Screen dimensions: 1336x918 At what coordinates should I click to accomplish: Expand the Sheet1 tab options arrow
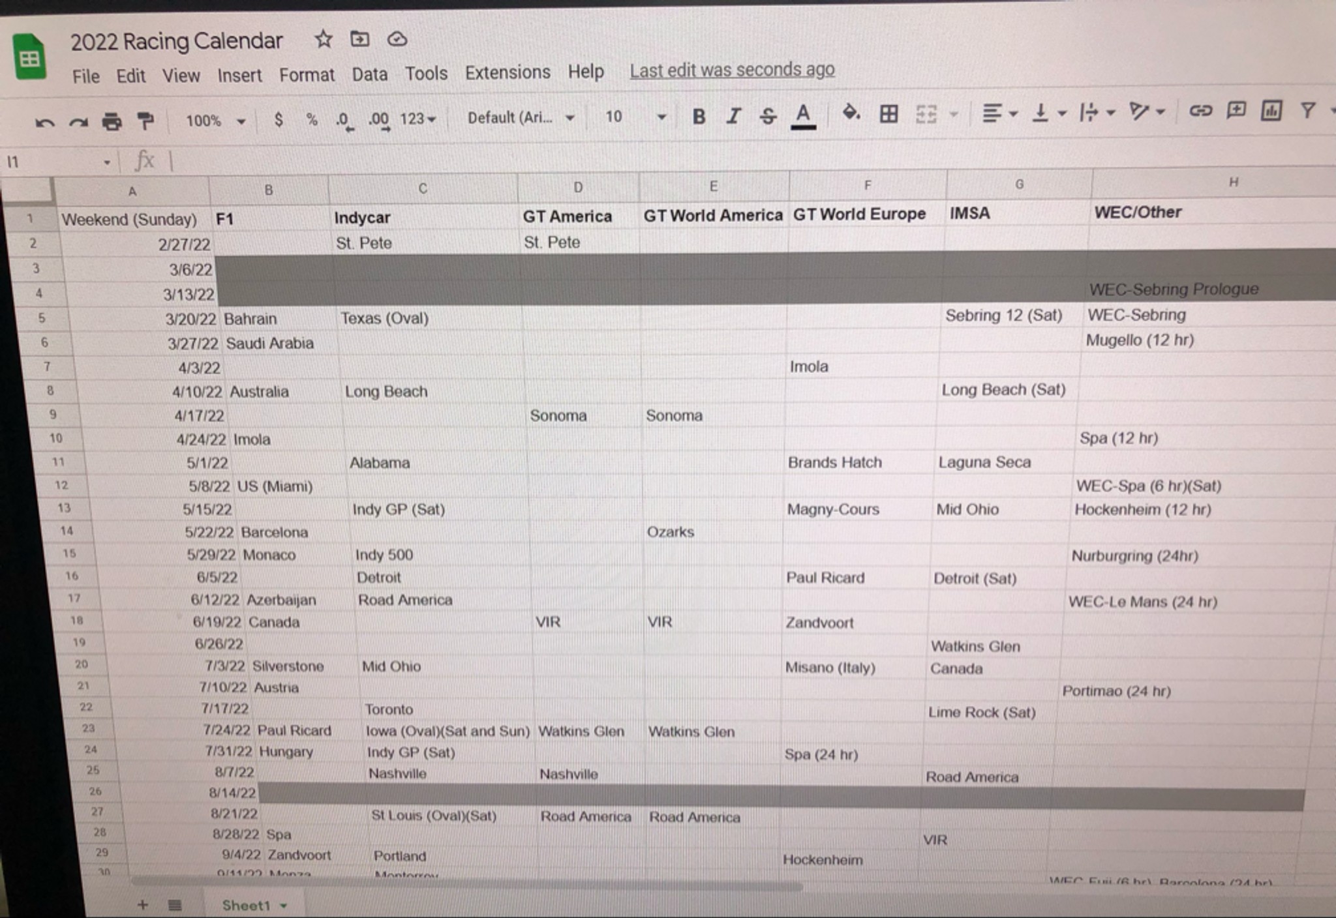tap(284, 906)
